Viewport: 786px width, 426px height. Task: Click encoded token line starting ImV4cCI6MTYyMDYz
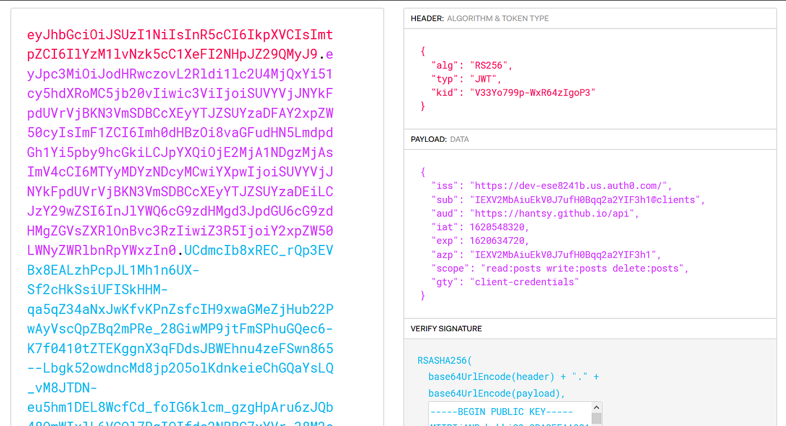[180, 172]
